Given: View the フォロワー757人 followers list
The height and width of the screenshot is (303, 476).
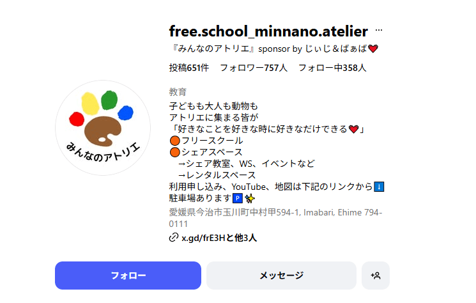Looking at the screenshot, I should 254,68.
